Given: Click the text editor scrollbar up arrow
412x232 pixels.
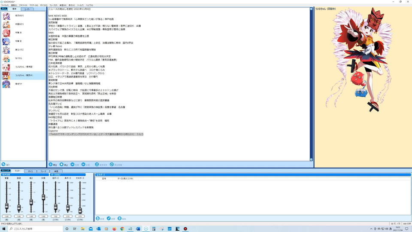Looking at the screenshot, I should pos(311,9).
